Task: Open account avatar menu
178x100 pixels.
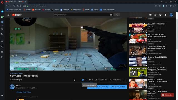Action: coord(171,15)
